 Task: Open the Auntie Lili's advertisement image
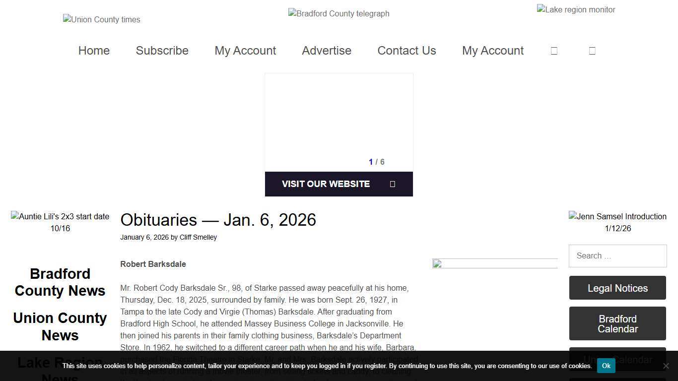[x=60, y=222]
